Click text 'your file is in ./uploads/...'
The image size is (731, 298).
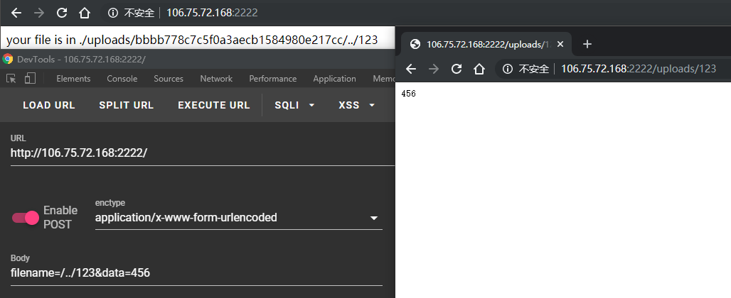click(192, 40)
